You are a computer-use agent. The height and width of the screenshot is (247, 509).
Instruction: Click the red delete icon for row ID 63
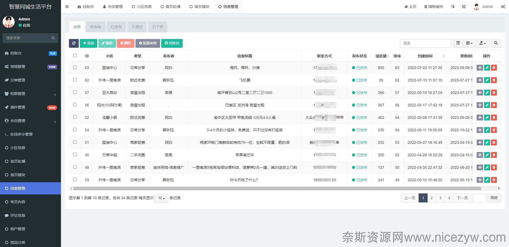pos(494,68)
